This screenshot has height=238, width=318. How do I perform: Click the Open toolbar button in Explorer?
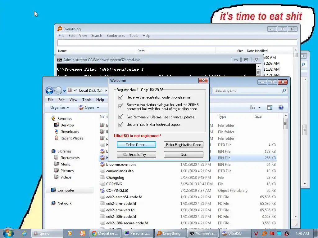tap(86, 108)
